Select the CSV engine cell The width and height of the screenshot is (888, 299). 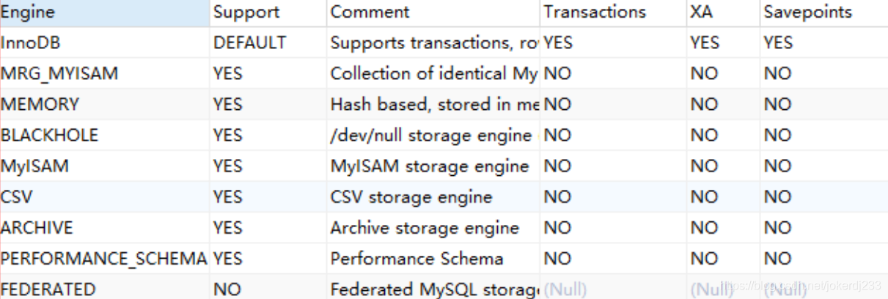[104, 197]
